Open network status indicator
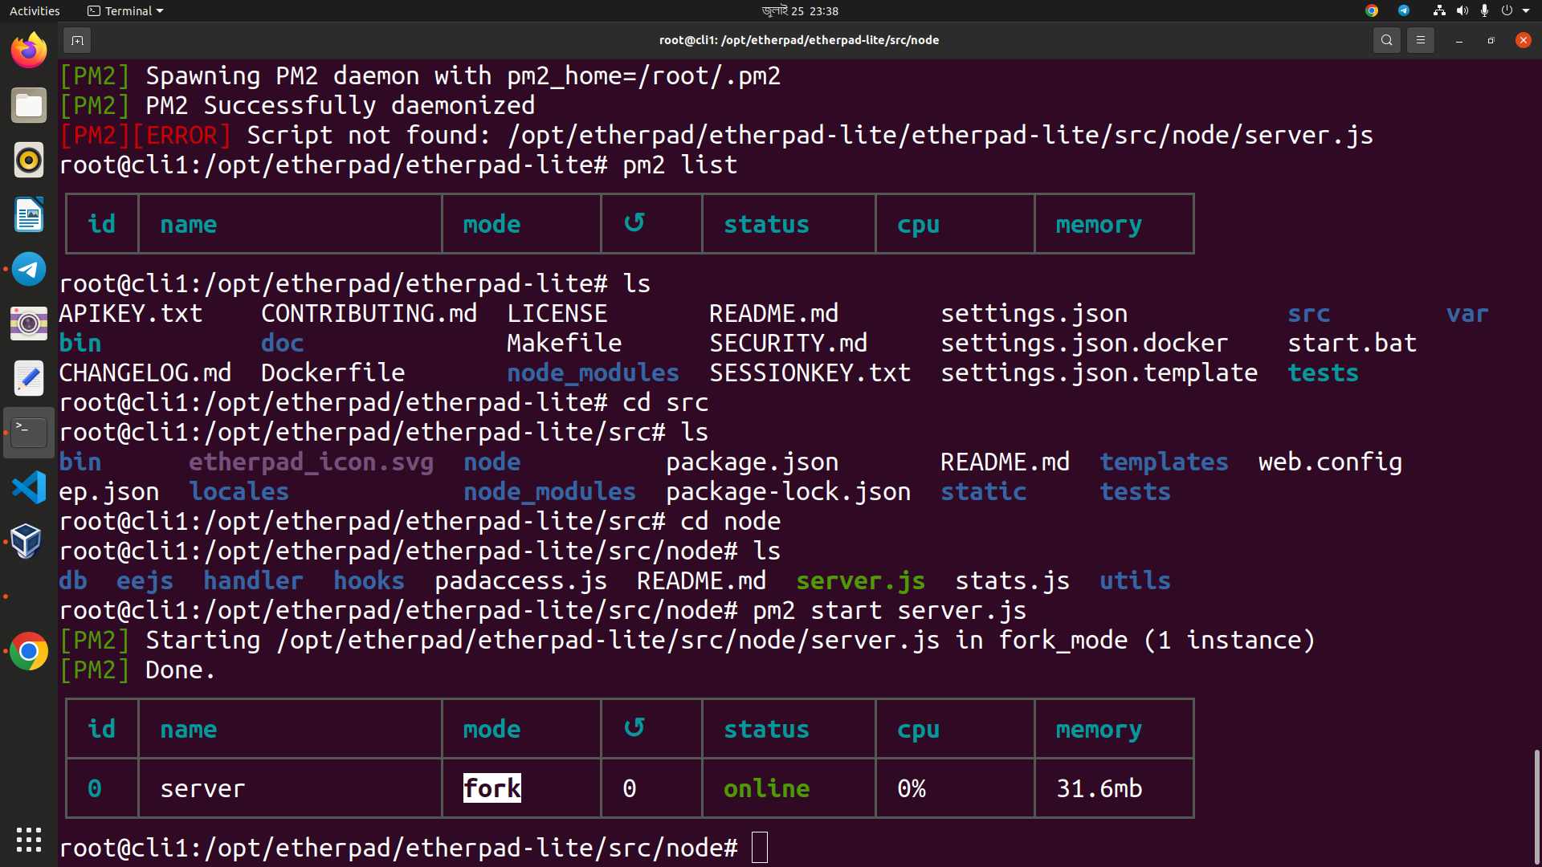Screen dimensions: 1542x867 pyautogui.click(x=1439, y=10)
